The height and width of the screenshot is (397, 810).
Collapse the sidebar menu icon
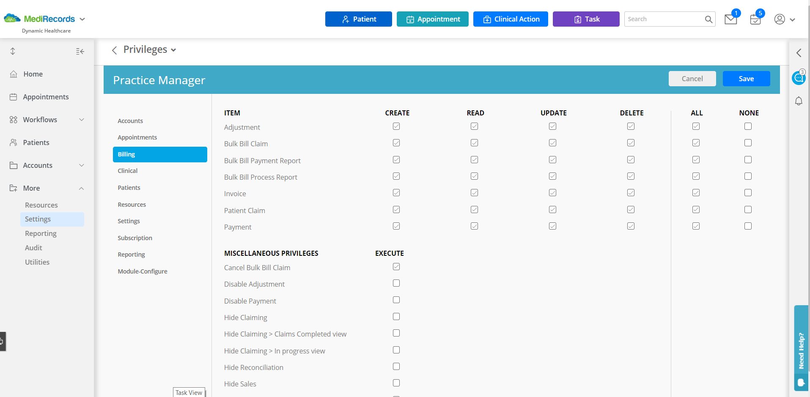point(80,52)
